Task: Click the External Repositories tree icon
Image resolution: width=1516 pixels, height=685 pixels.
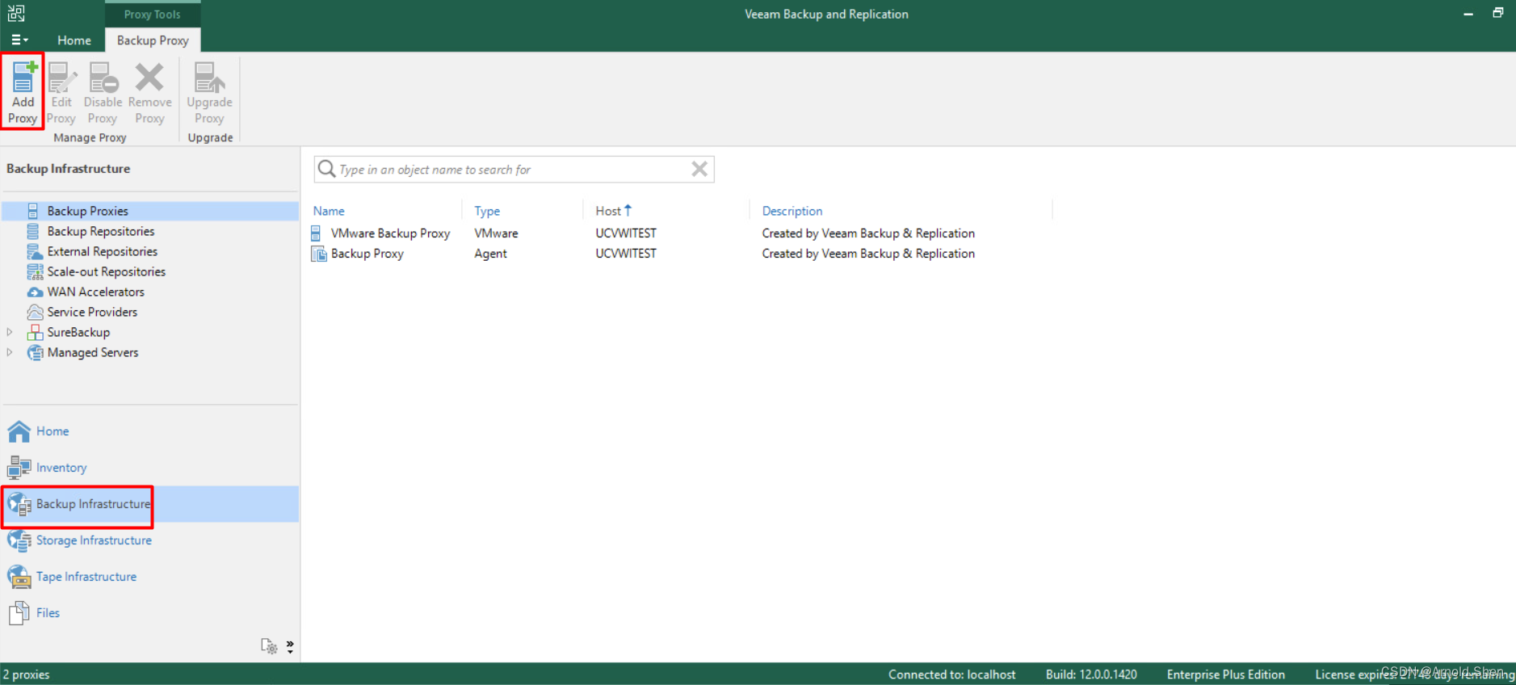Action: point(35,251)
